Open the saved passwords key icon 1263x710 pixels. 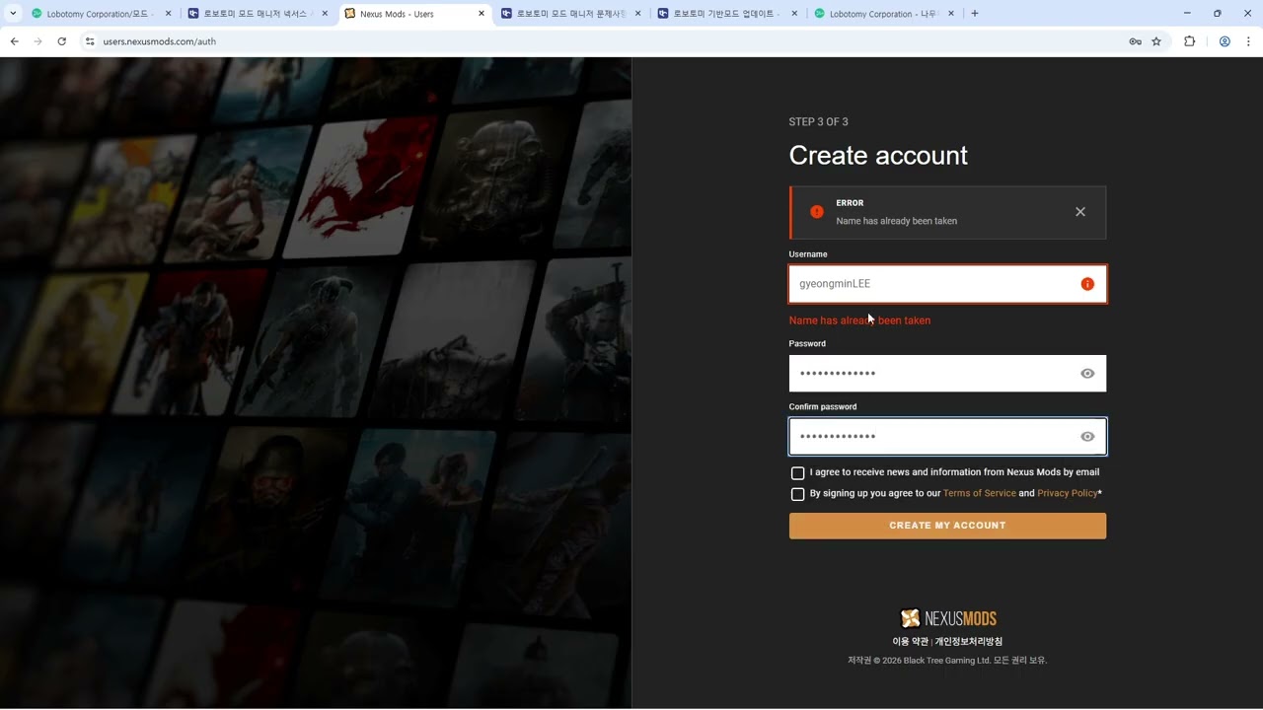point(1135,41)
